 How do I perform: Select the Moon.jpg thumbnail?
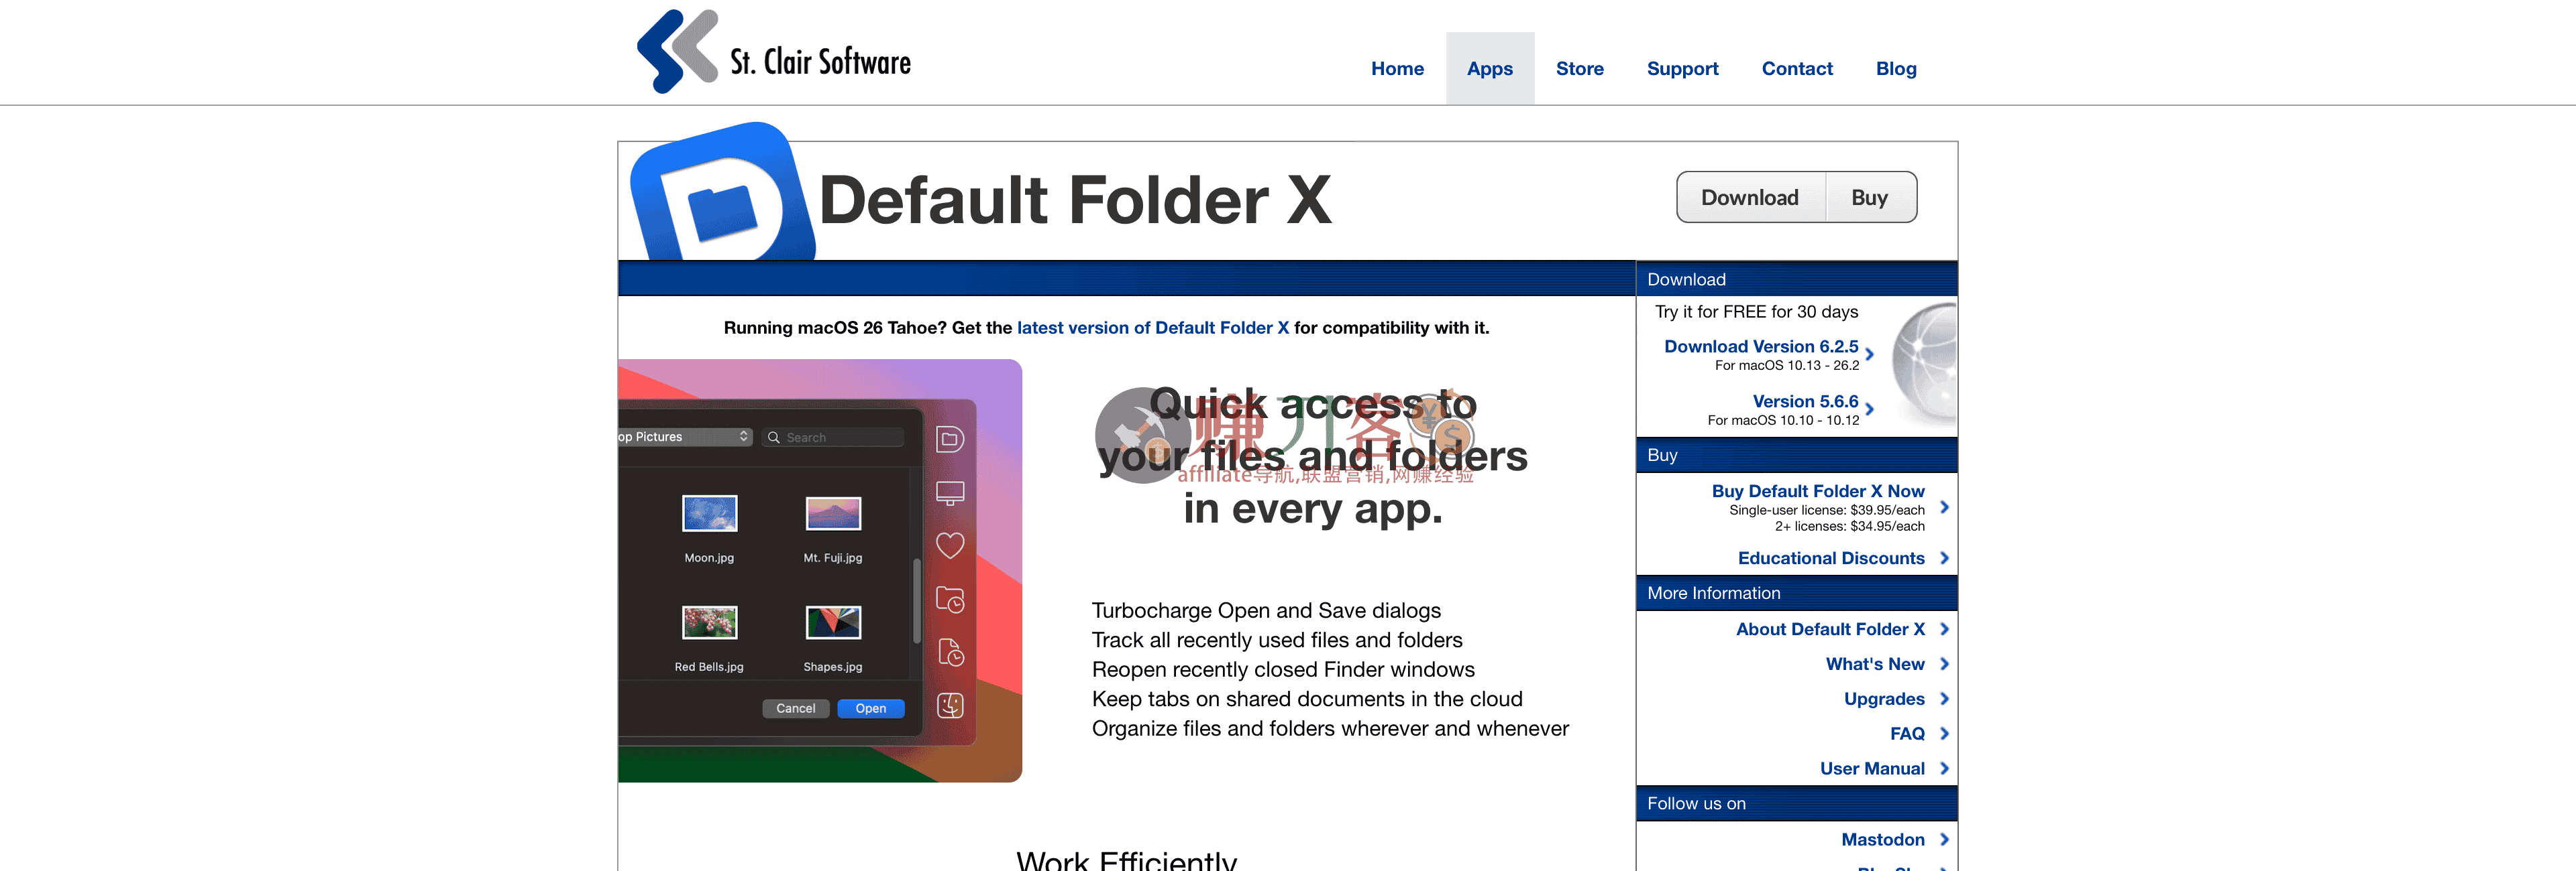[x=709, y=513]
